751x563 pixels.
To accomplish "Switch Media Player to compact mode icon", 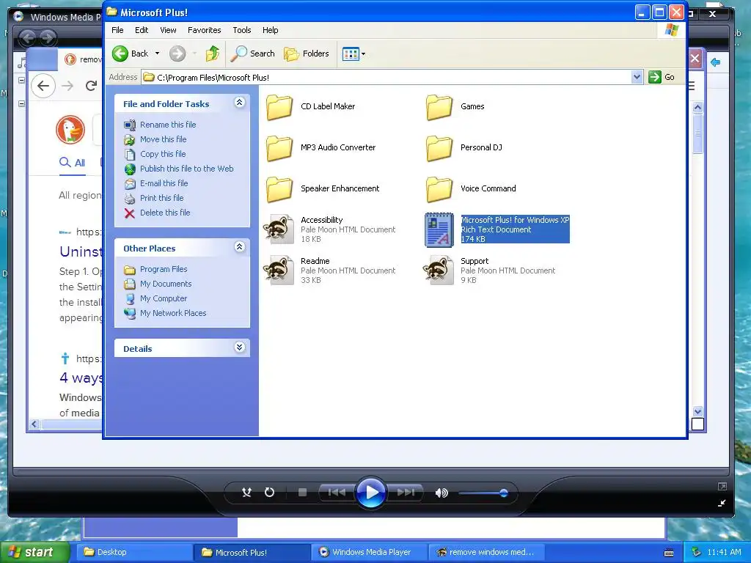I will coord(722,503).
